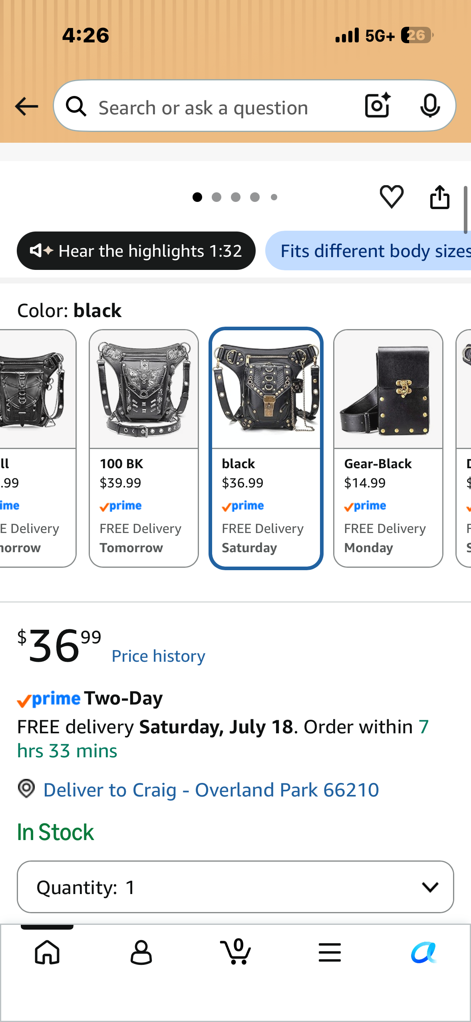Tap the share icon

[439, 197]
